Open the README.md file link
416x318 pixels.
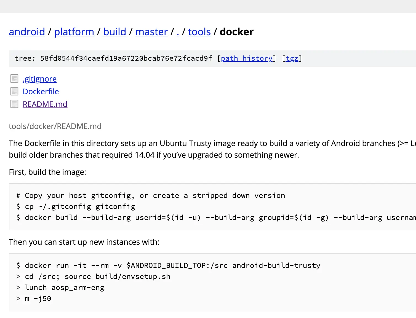point(45,104)
